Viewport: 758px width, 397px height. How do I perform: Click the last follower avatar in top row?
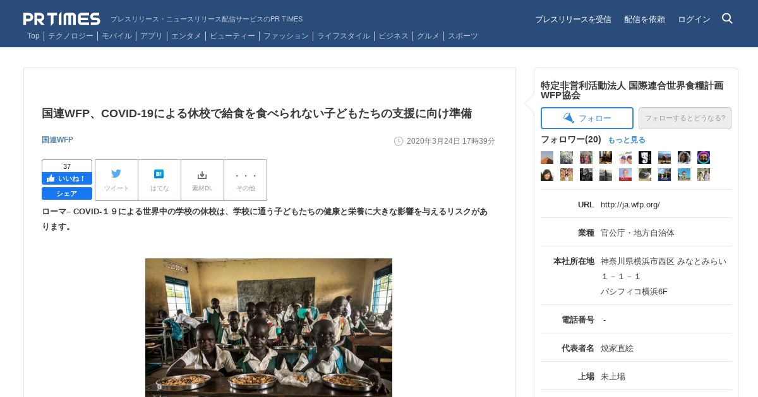coord(704,158)
